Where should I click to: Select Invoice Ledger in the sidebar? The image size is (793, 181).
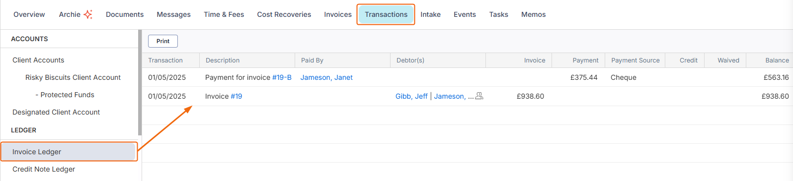coord(69,152)
